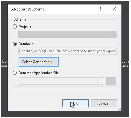Screen dimensions: 131x118
Task: Click the Project dropdown chevron arrow
Action: pos(114,35)
